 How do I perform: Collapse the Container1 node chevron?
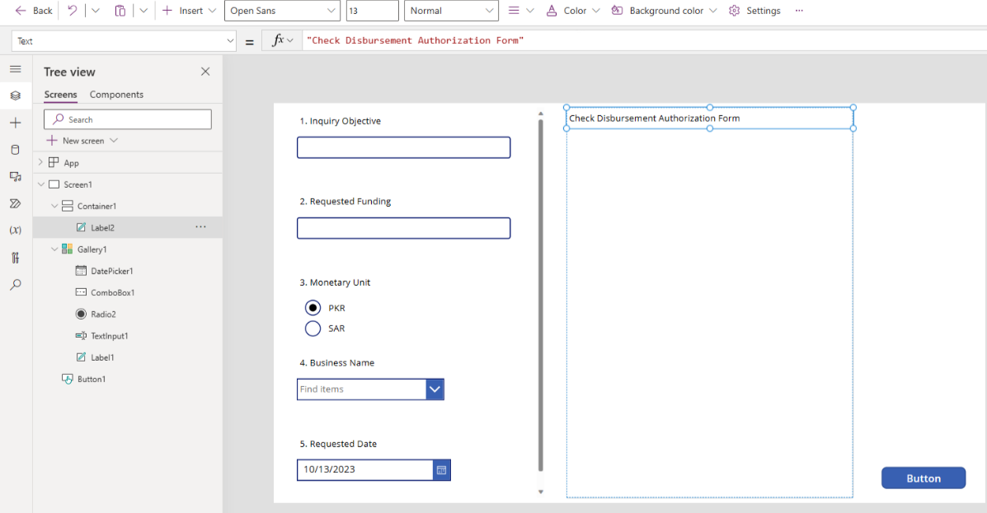pos(54,206)
